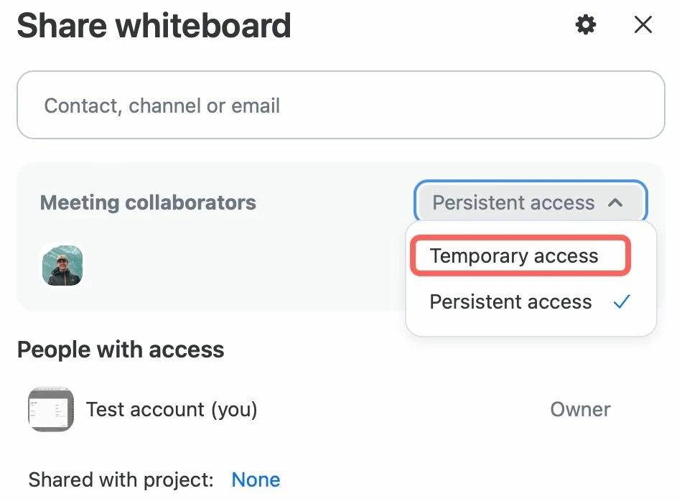Click the 'Shared with project:' label
The height and width of the screenshot is (501, 682).
point(121,479)
